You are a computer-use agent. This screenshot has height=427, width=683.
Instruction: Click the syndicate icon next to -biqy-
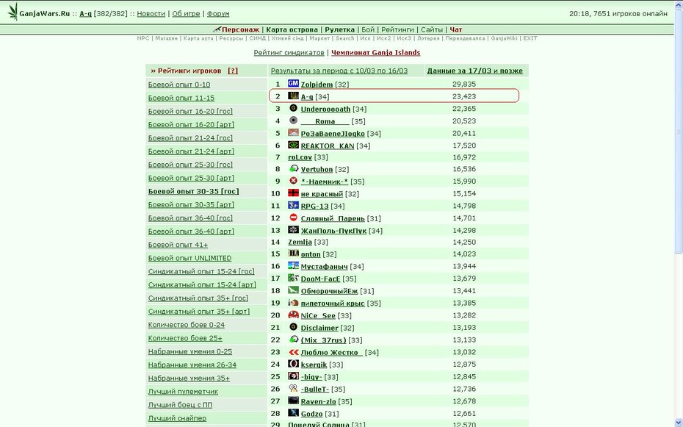coord(293,376)
